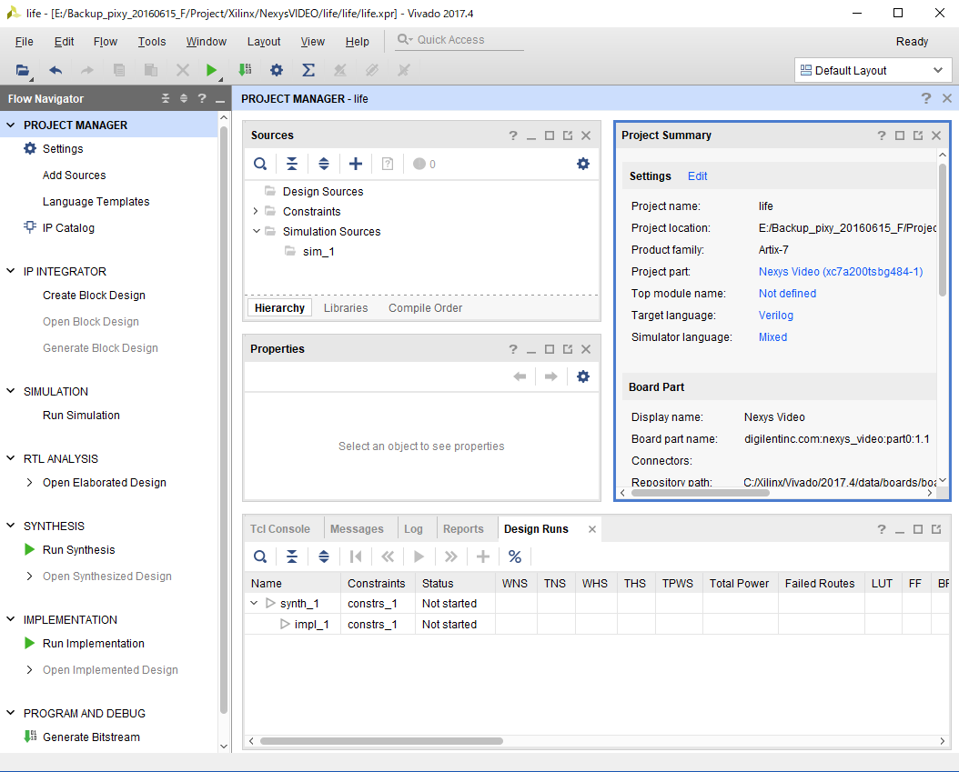
Task: Click the Generate Bitstream icon in the main toolbar
Action: click(245, 70)
